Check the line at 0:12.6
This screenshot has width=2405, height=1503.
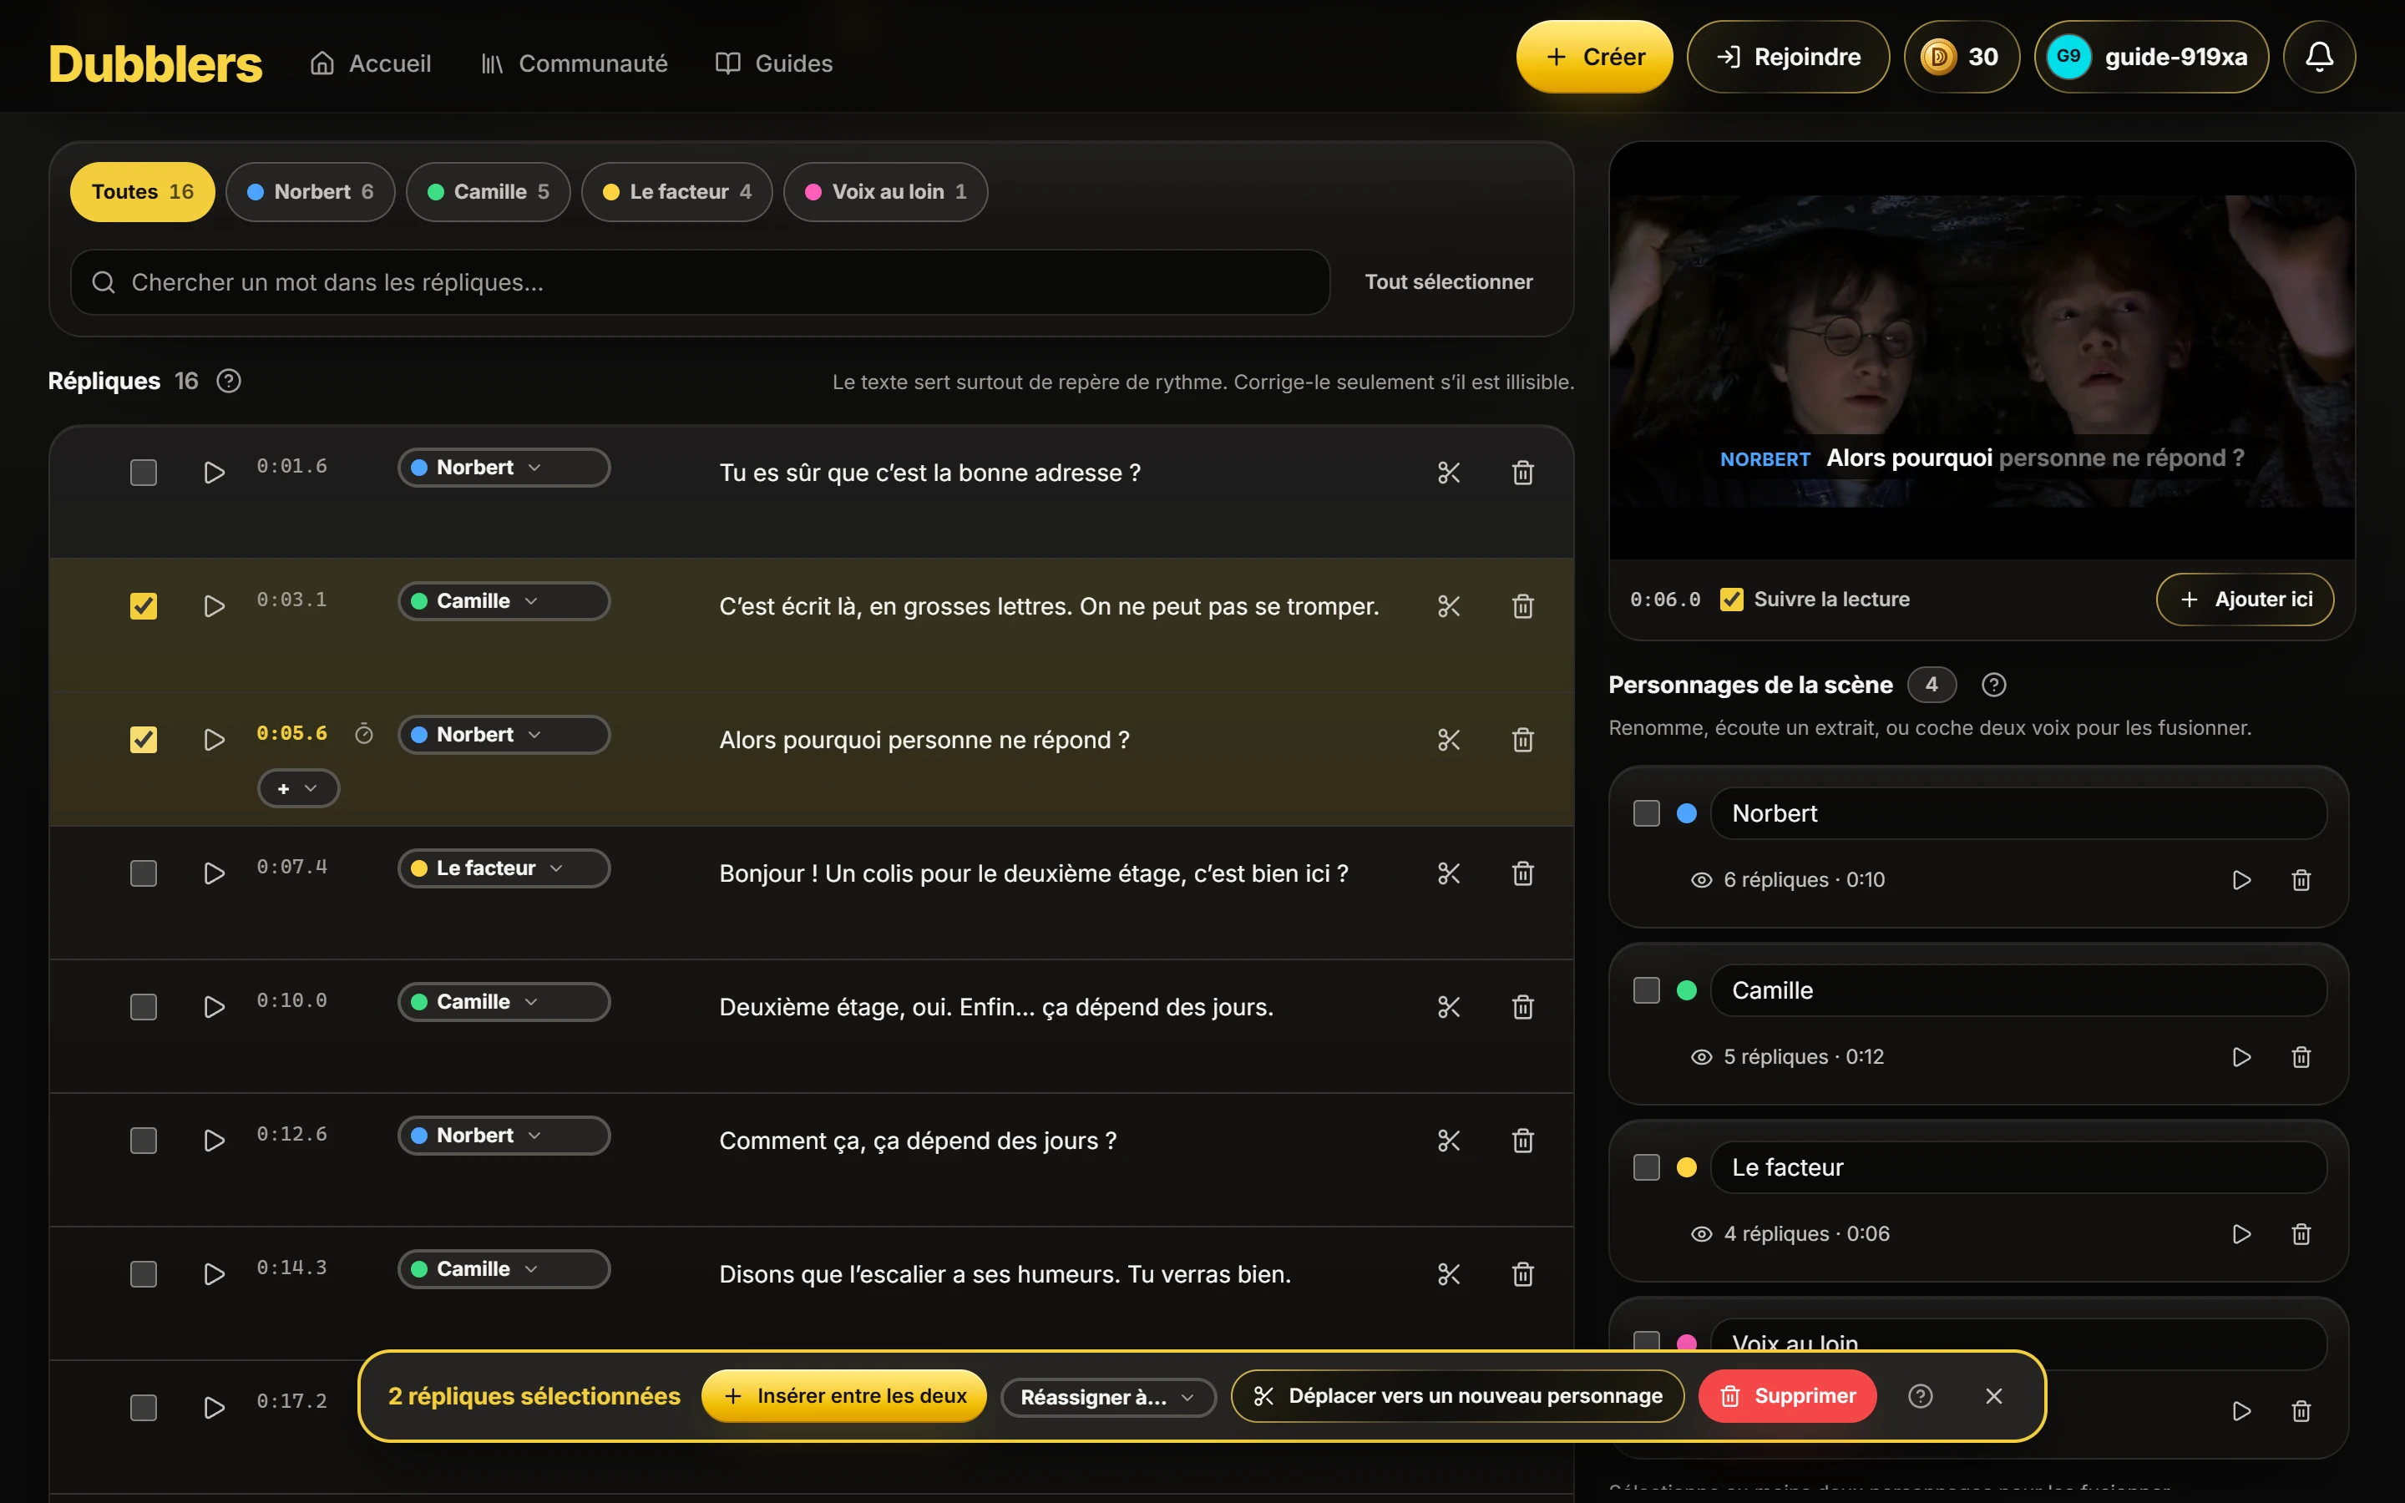143,1140
